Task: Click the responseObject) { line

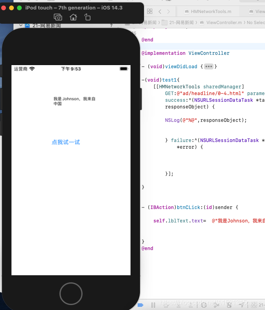Action: pyautogui.click(x=190, y=107)
